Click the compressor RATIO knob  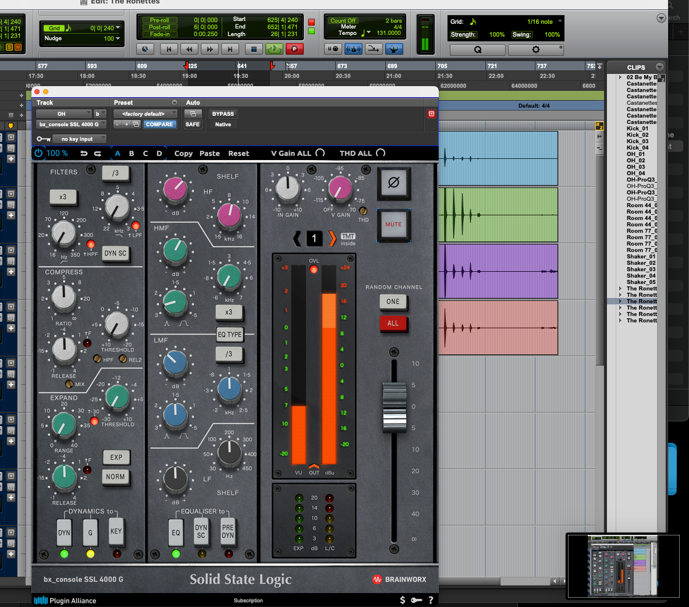64,297
